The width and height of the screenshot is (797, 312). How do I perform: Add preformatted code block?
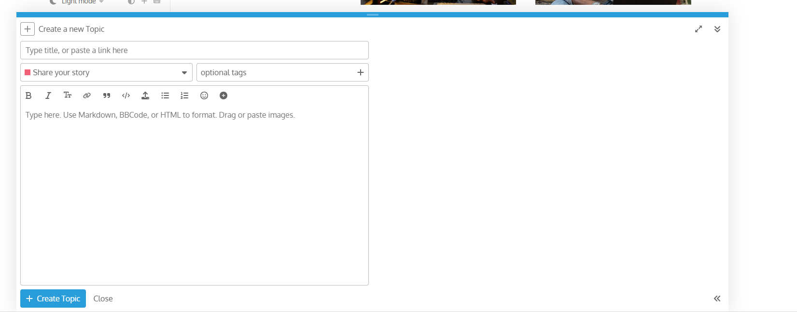(126, 95)
